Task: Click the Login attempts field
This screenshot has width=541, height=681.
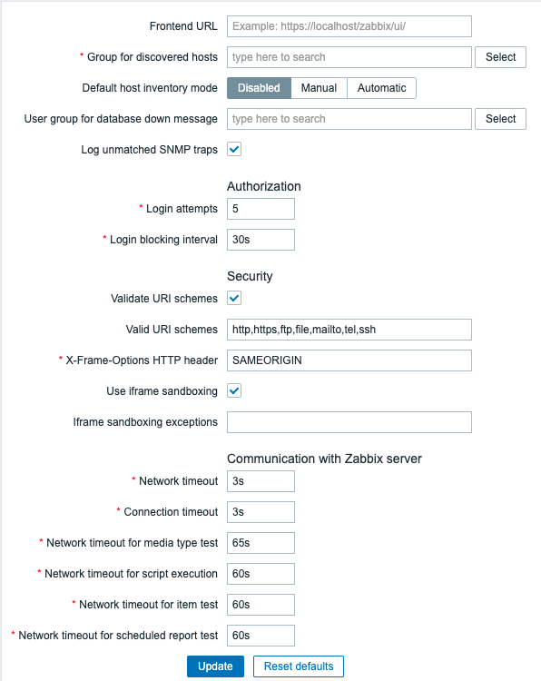Action: tap(261, 209)
